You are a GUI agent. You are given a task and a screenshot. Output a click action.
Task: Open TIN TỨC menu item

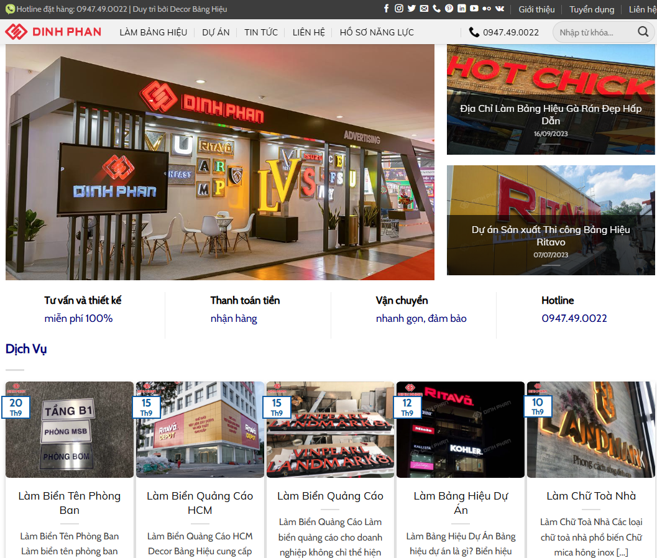coord(261,32)
